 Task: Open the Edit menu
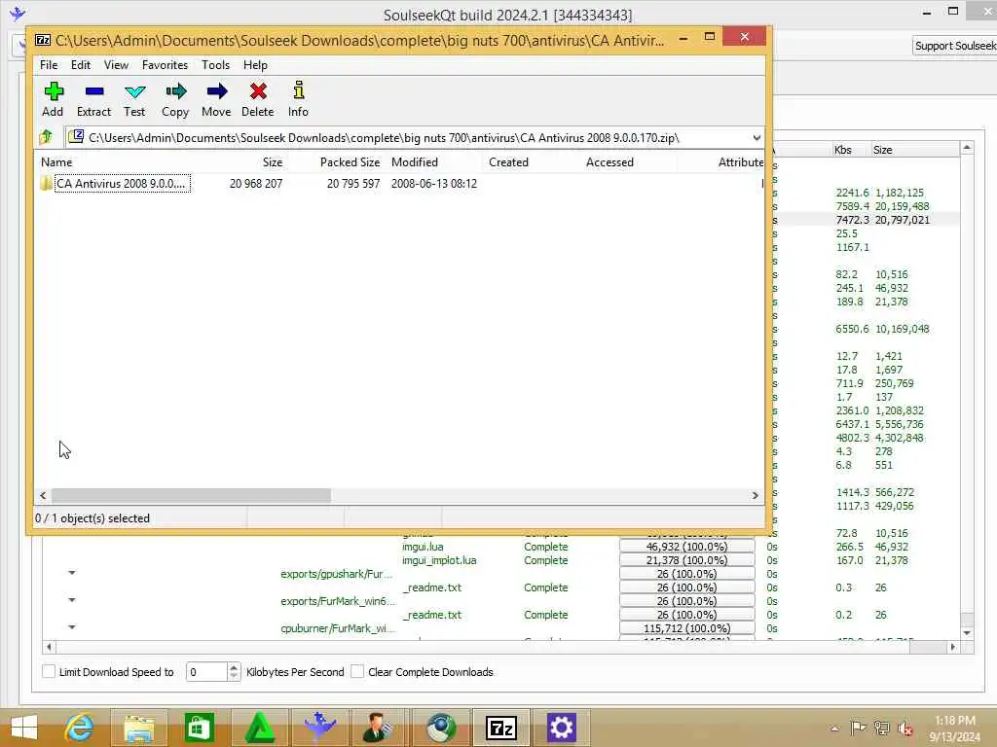[x=80, y=65]
